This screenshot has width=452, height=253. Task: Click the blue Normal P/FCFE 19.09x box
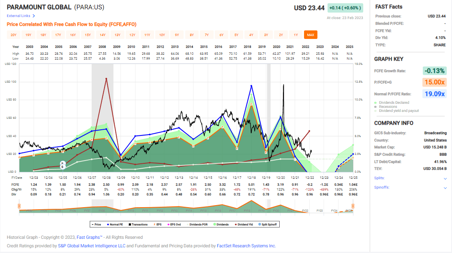(x=435, y=94)
